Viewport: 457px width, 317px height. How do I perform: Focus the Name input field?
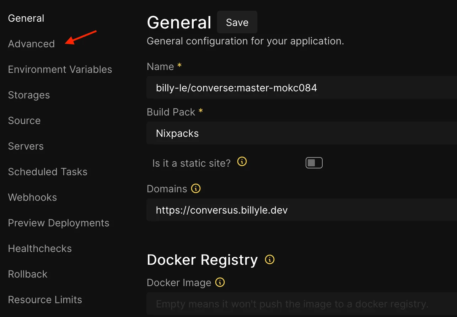(x=302, y=88)
